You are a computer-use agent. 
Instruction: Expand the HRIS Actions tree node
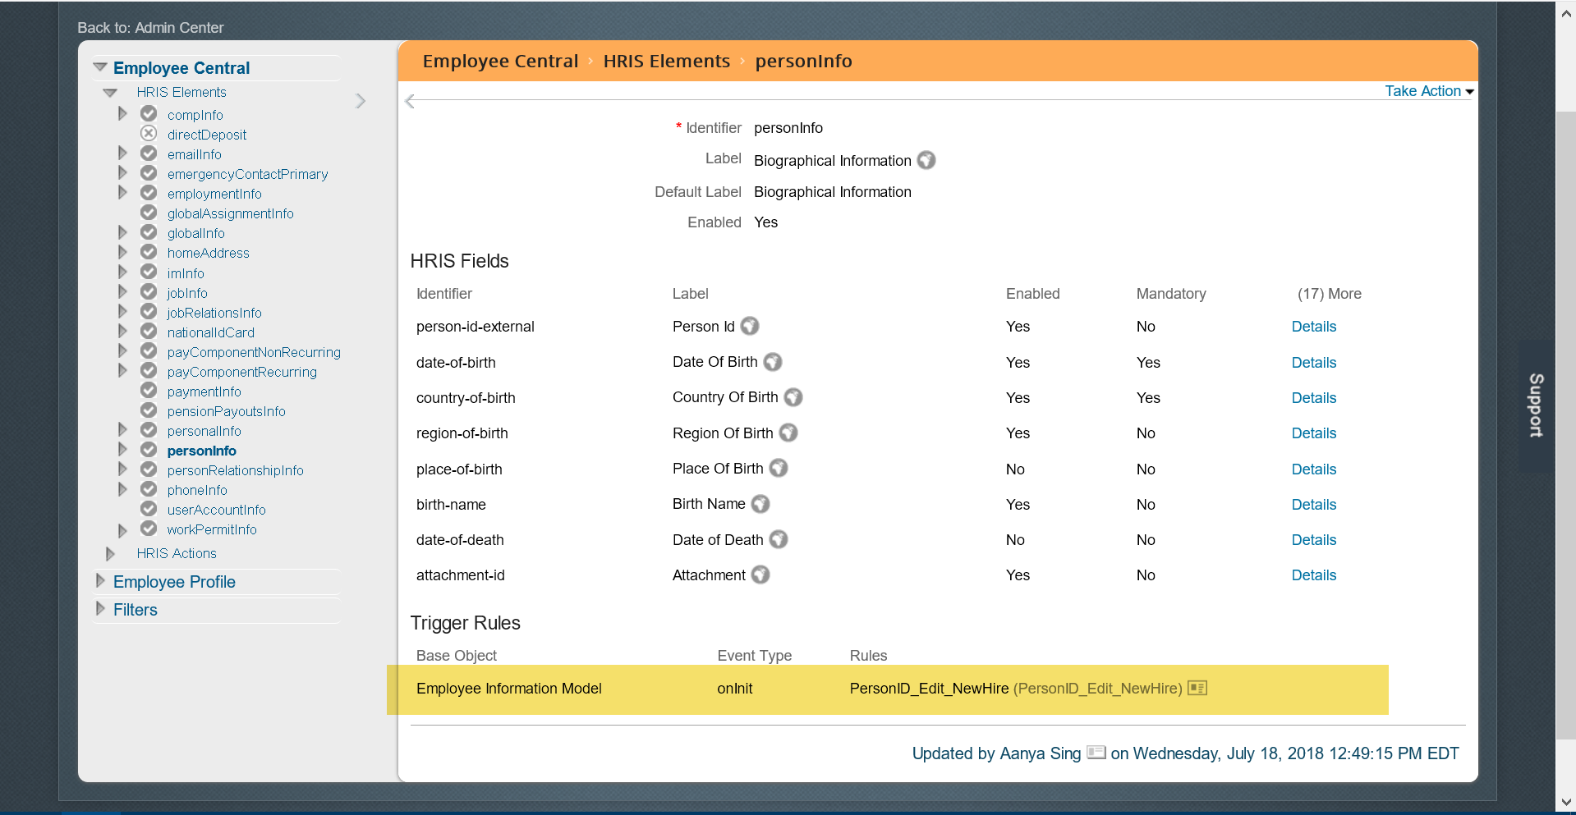110,554
